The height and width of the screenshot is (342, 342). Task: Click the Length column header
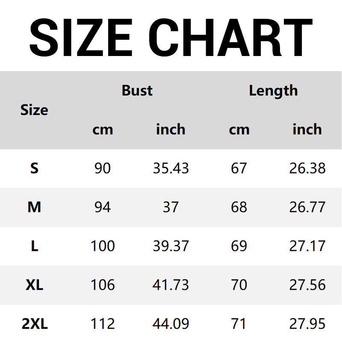[273, 90]
